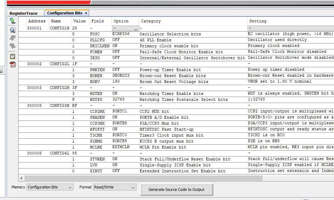
Task: Select the CONFIG2H register name
Action: click(x=60, y=88)
